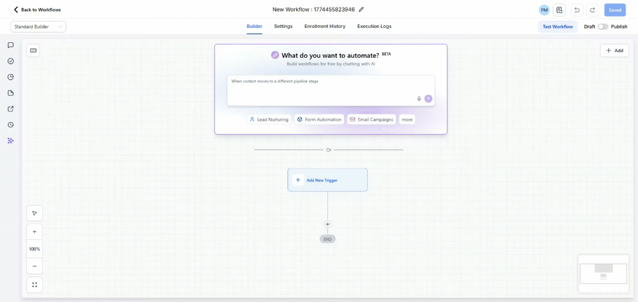
Task: Toggle the Draft/Publish switch
Action: [603, 27]
